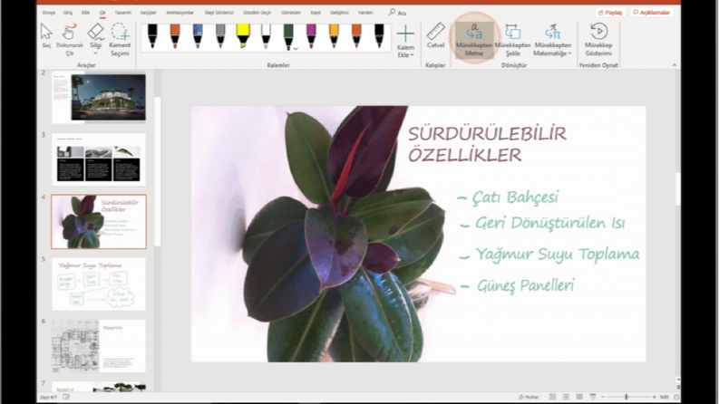The image size is (719, 404).
Task: Switch to the Ekle tab
Action: [x=86, y=13]
